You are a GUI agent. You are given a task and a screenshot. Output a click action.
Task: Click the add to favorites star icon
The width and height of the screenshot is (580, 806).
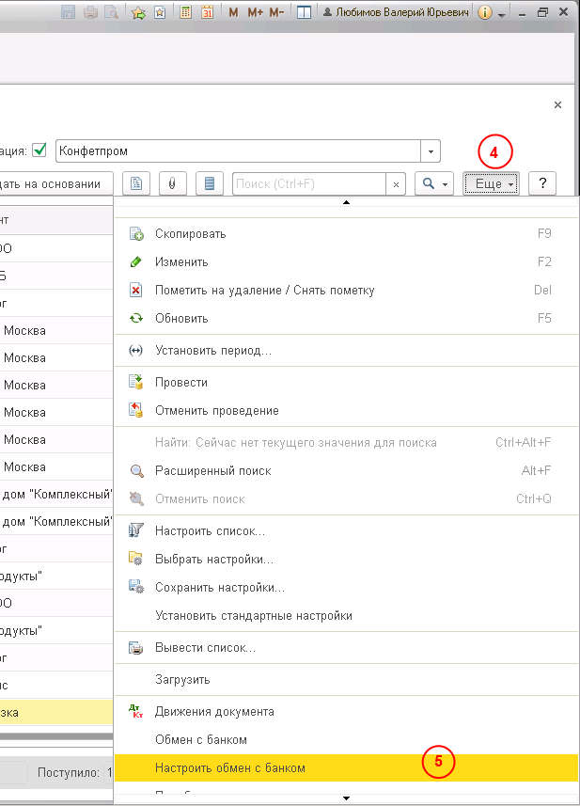pos(139,13)
